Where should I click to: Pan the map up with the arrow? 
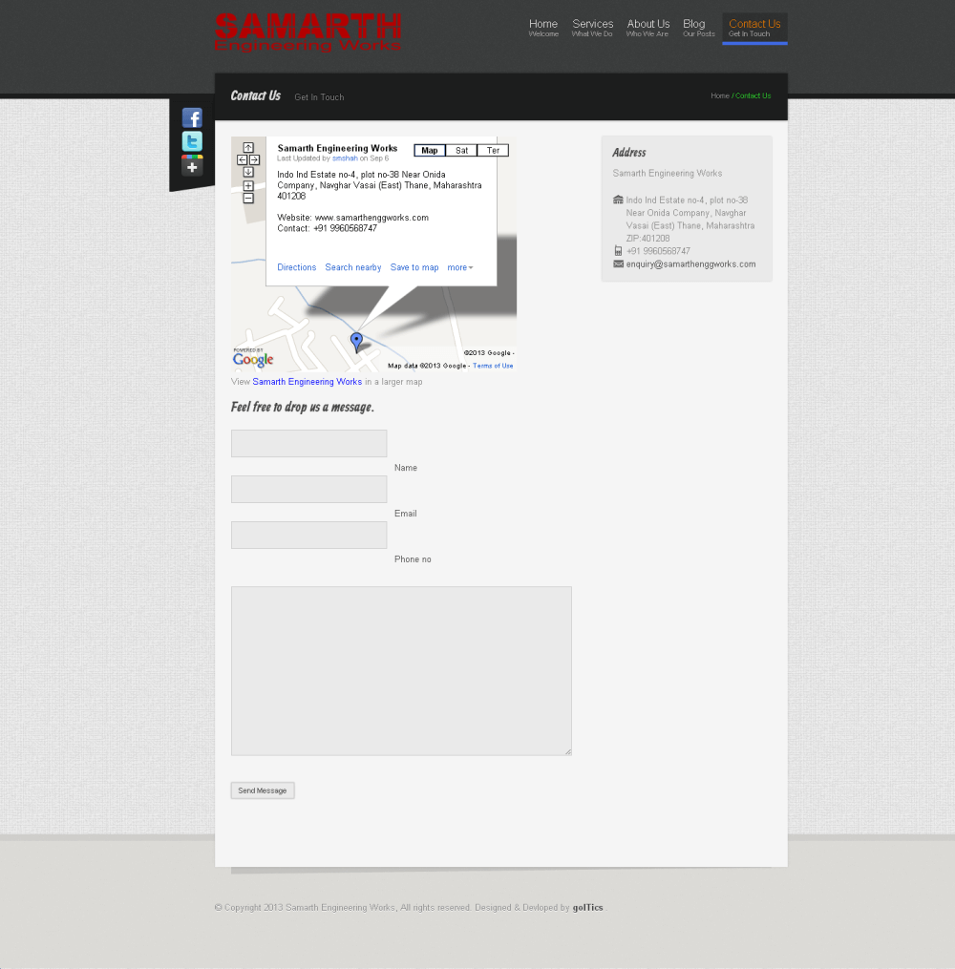pyautogui.click(x=248, y=148)
